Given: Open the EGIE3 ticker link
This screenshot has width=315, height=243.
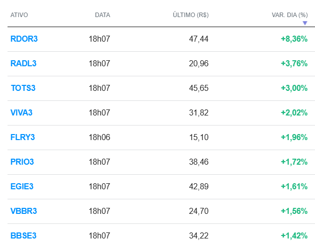Looking at the screenshot, I should tap(22, 186).
